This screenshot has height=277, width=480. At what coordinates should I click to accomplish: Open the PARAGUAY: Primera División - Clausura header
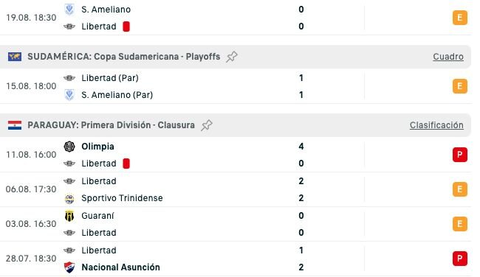236,125
